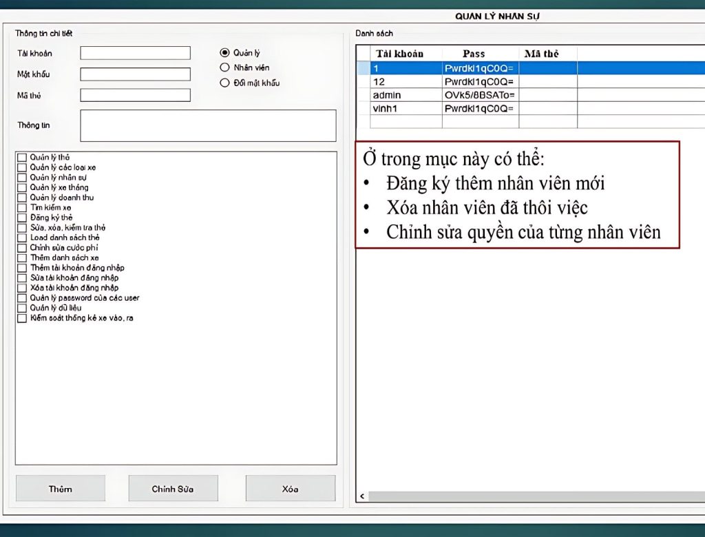Check the "Đăng ký thẻ" permission
705x537 pixels.
(21, 217)
